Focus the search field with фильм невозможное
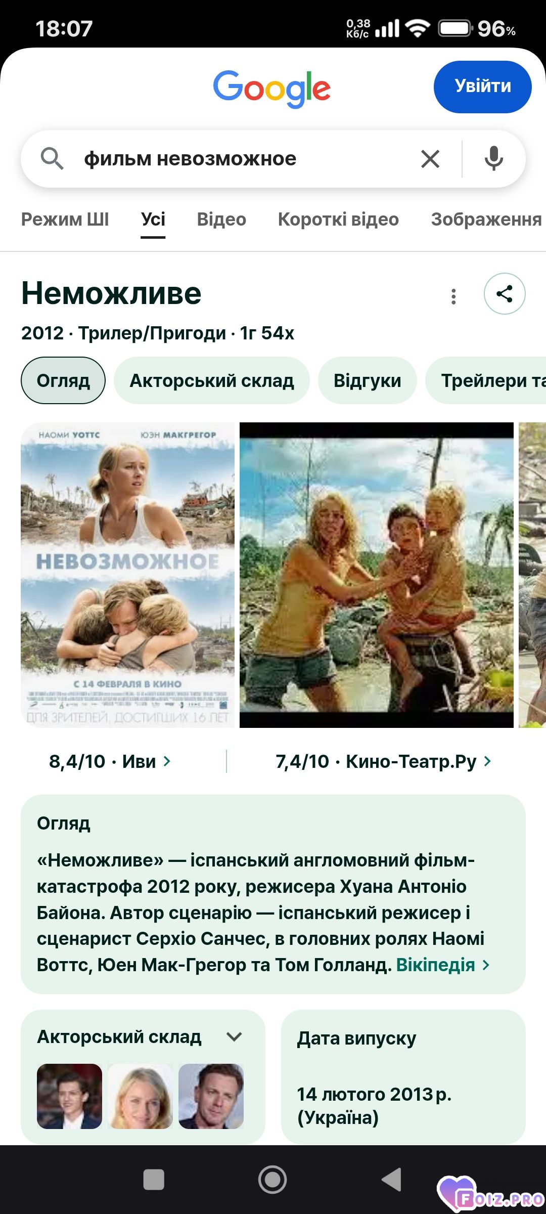546x1214 pixels. click(x=243, y=159)
